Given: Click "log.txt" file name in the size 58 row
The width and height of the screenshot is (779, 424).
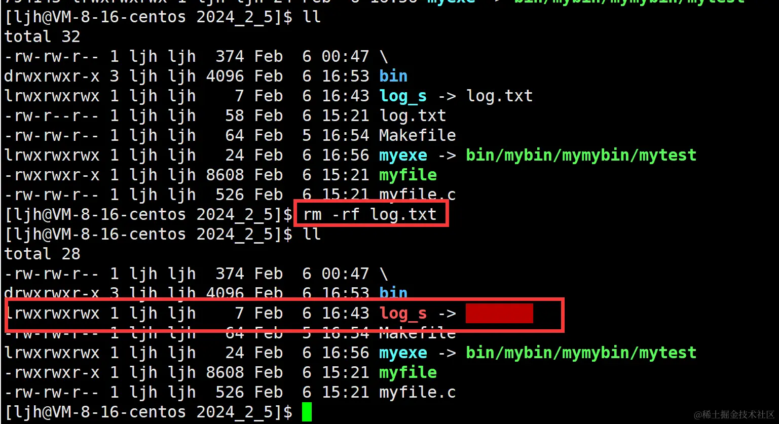Looking at the screenshot, I should (413, 115).
